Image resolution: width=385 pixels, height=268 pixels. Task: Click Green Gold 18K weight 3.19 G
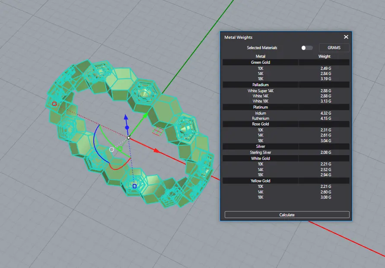click(325, 78)
